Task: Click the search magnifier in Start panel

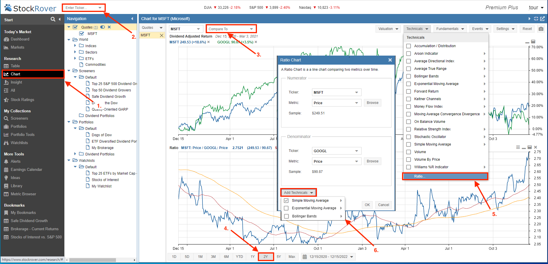Action: point(53,19)
